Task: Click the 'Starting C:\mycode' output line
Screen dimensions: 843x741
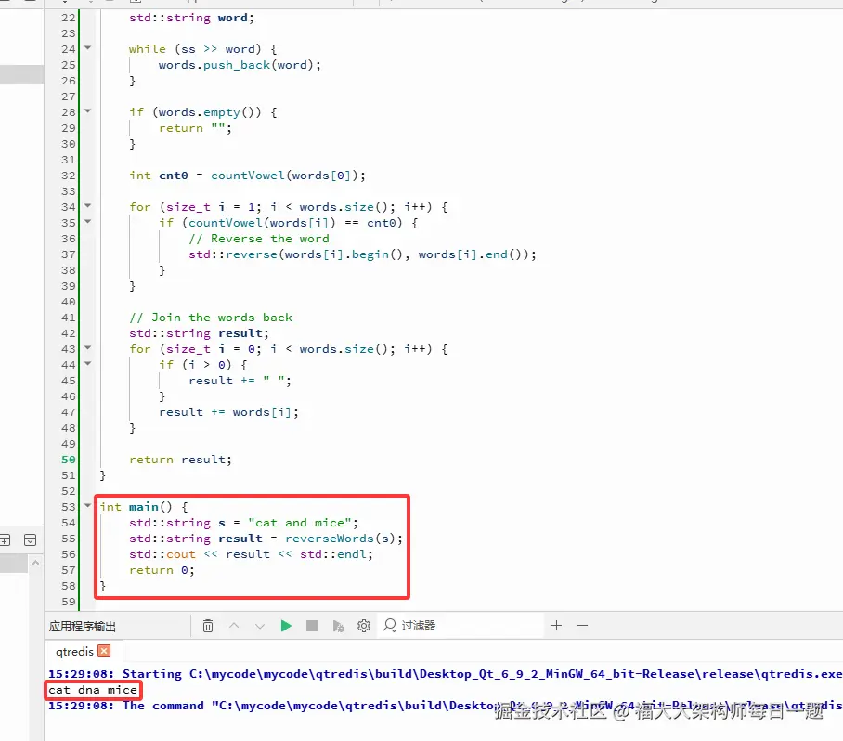Action: (445, 674)
